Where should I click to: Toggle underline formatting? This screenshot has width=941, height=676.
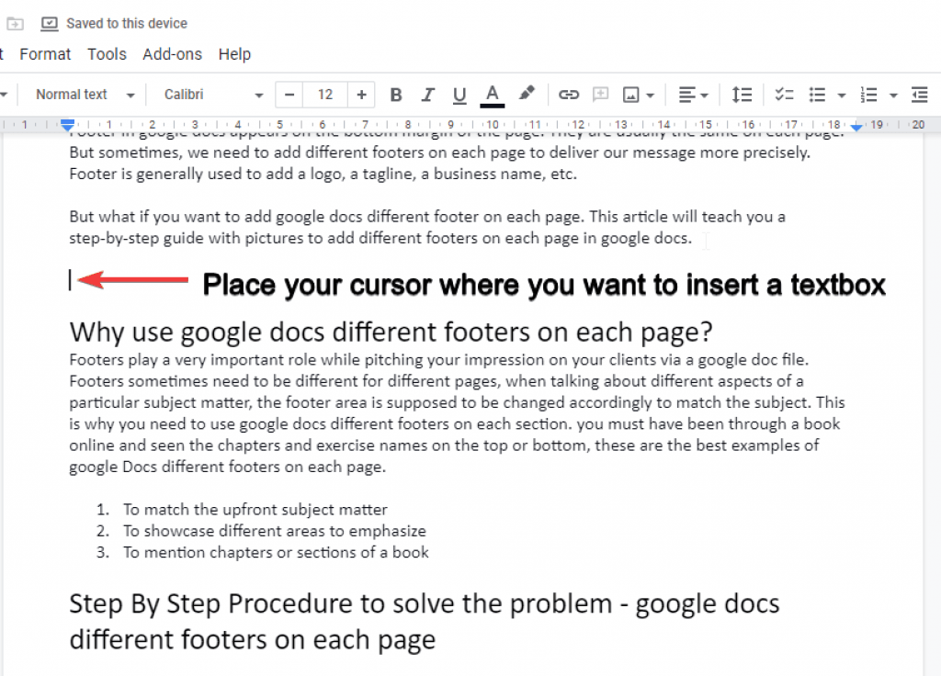(459, 95)
